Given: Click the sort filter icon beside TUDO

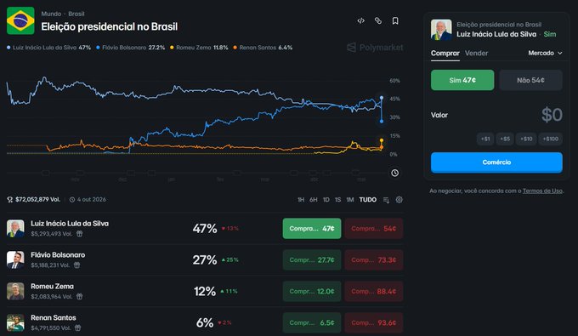Looking at the screenshot, I should [386, 200].
